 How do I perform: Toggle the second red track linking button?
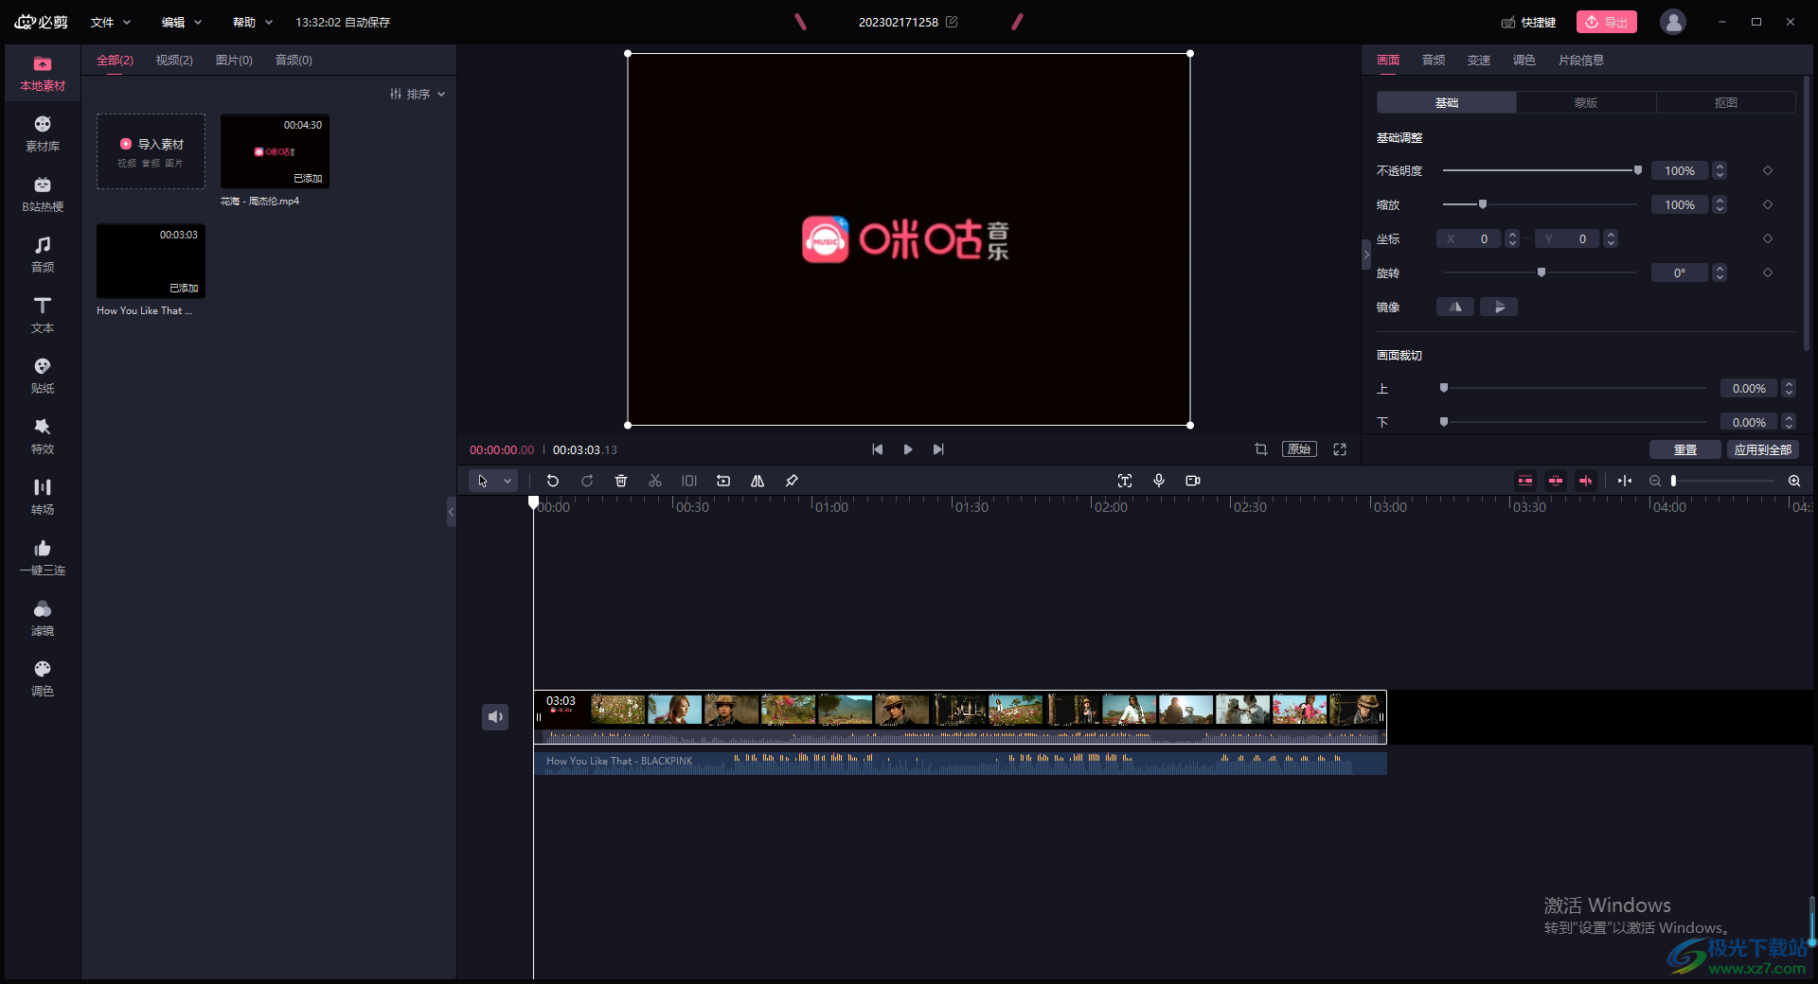coord(1556,481)
